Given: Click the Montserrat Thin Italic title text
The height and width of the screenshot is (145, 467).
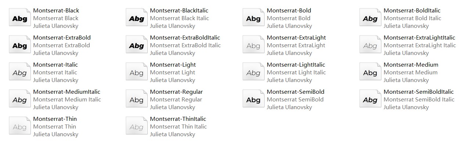Looking at the screenshot, I should coord(179,127).
